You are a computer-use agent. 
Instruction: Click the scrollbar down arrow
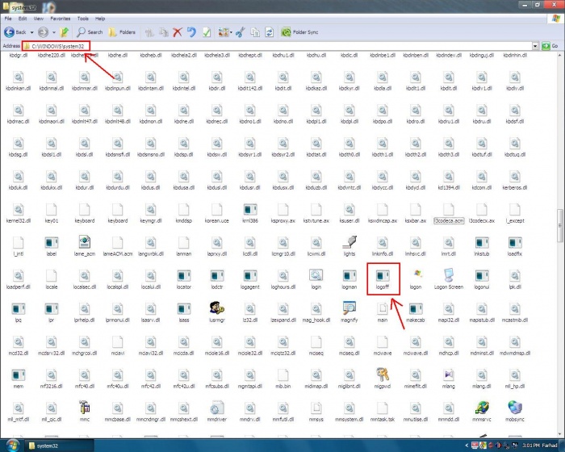tap(559, 434)
